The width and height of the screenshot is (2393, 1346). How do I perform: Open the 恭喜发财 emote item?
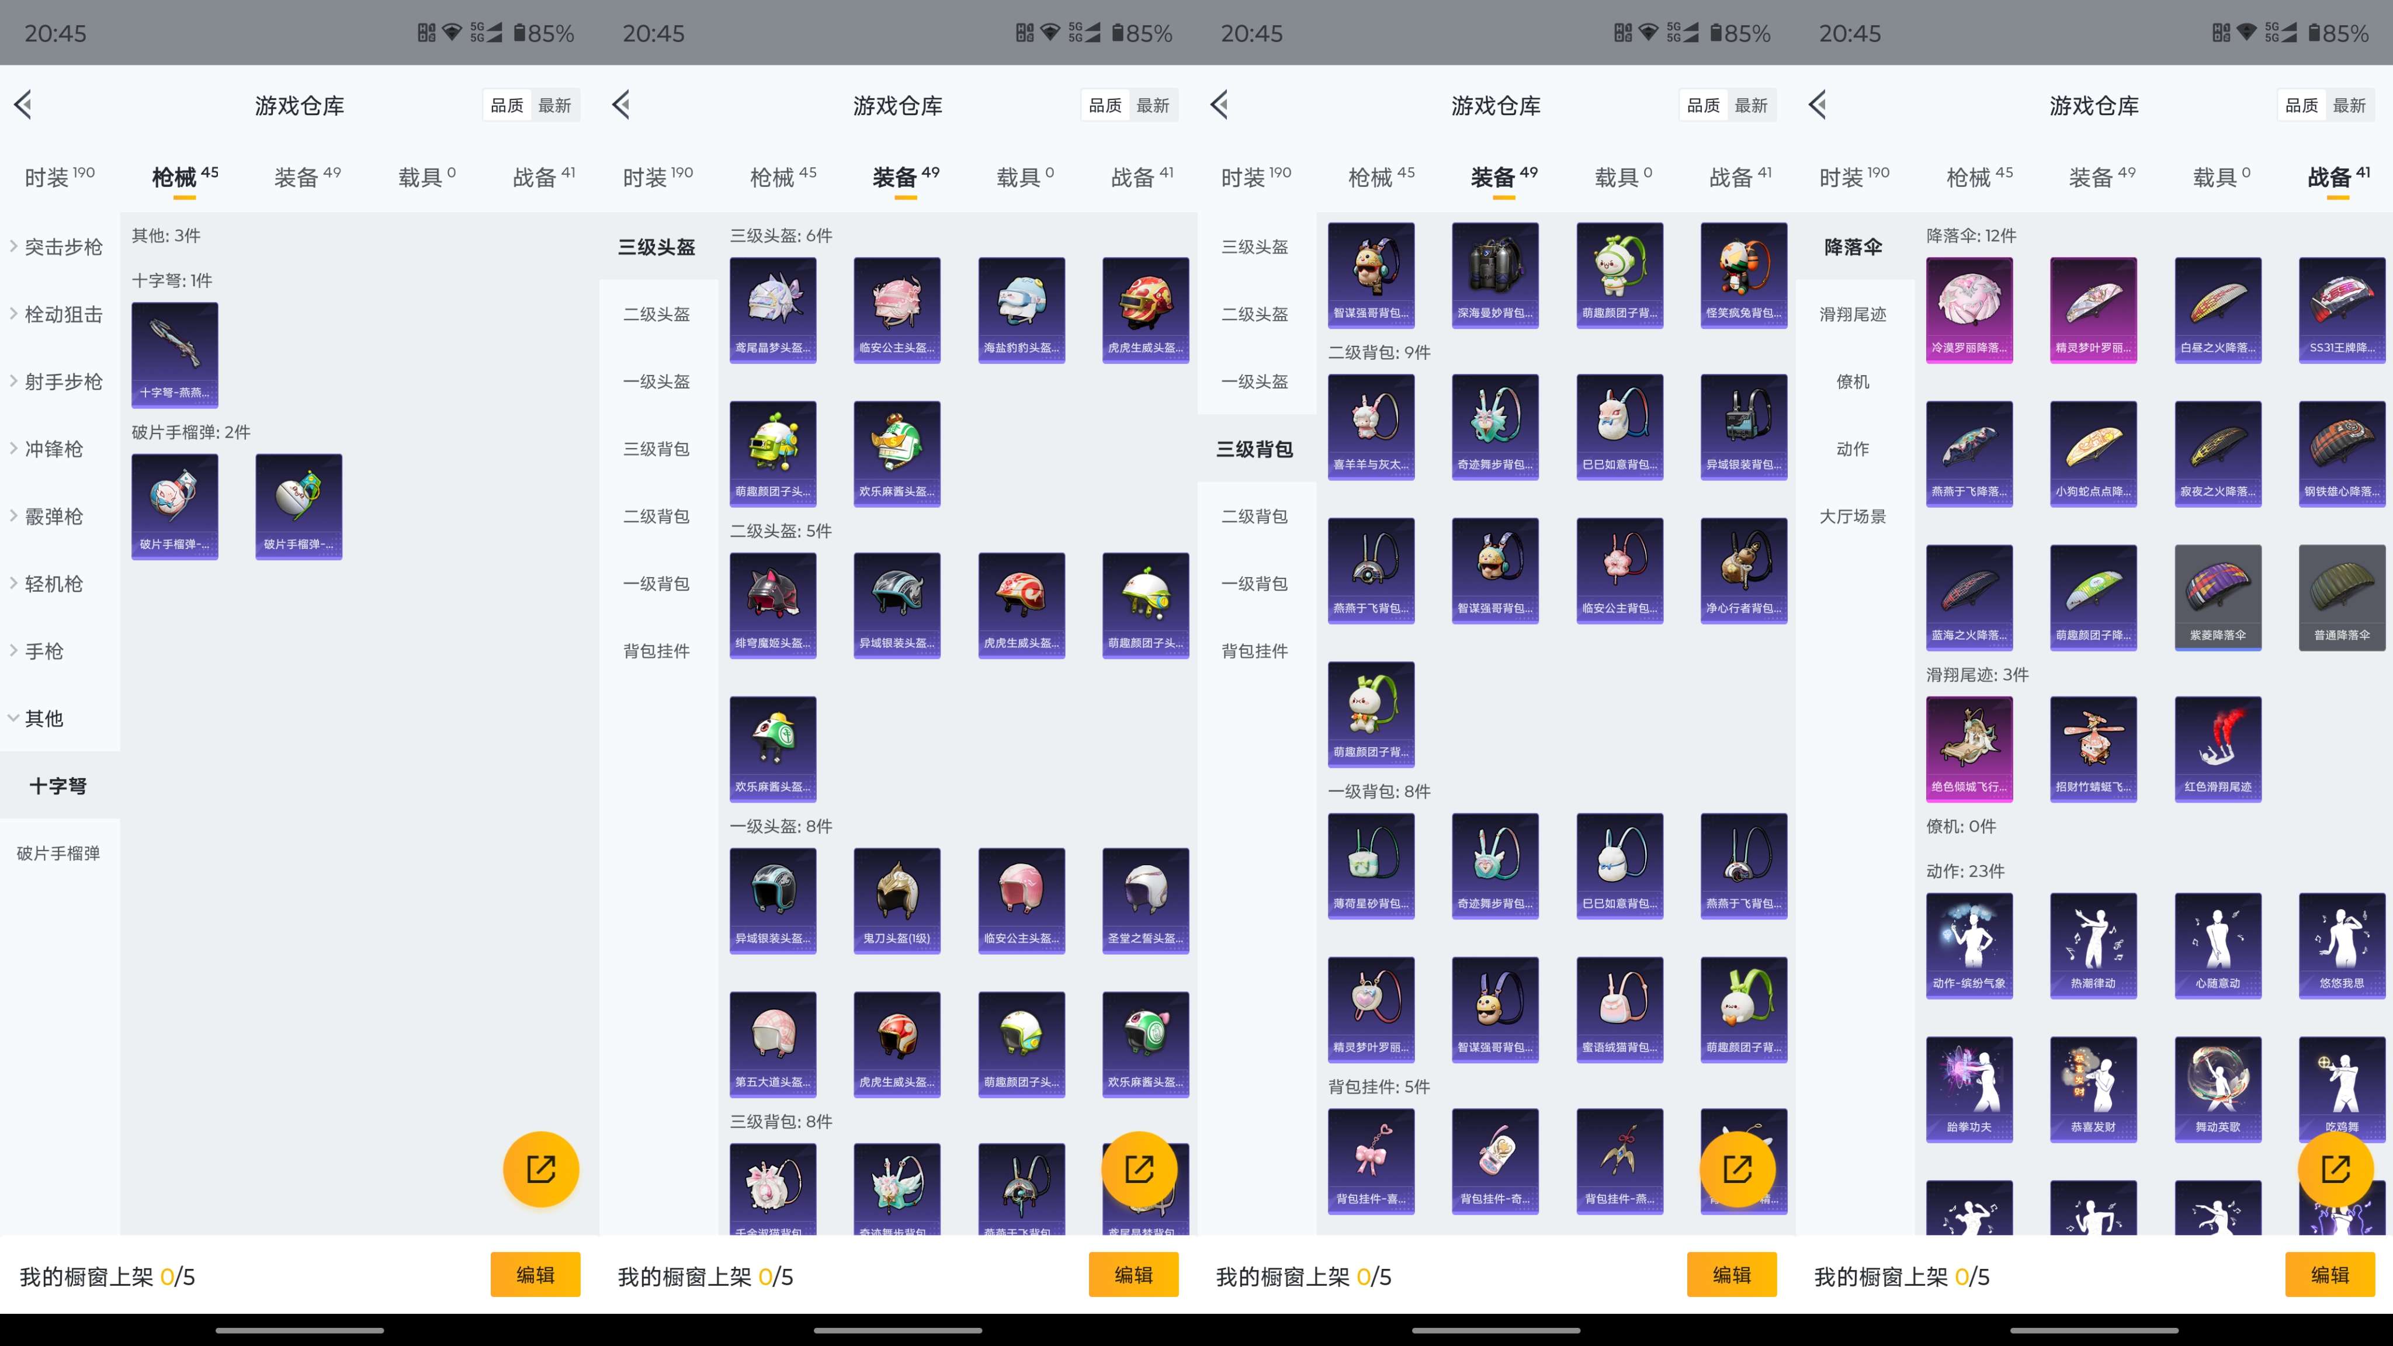tap(2093, 1091)
